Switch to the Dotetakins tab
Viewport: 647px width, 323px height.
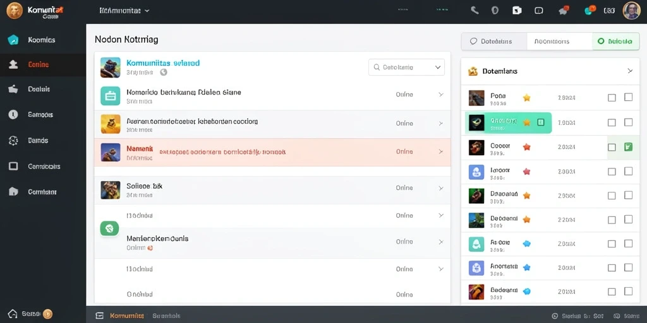pyautogui.click(x=494, y=41)
